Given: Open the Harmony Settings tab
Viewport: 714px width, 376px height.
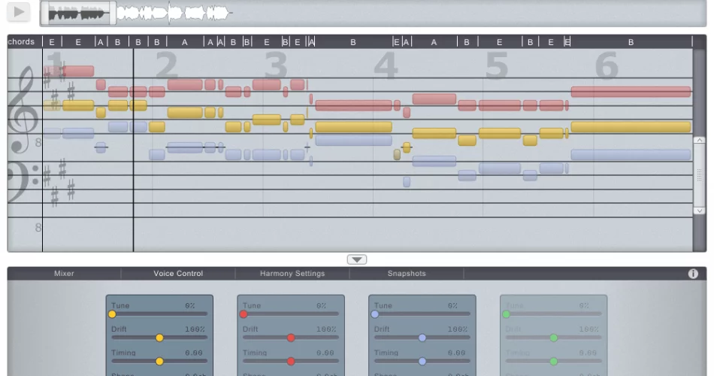Looking at the screenshot, I should coord(292,274).
